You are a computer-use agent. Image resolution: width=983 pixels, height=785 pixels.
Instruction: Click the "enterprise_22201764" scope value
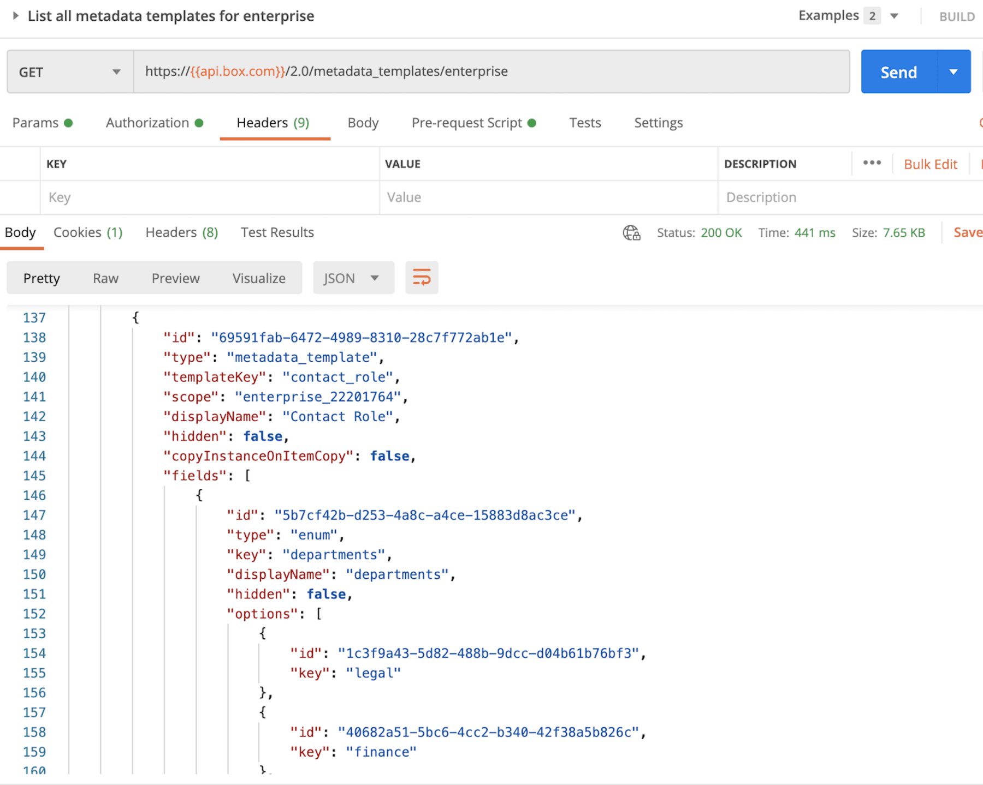(x=317, y=397)
